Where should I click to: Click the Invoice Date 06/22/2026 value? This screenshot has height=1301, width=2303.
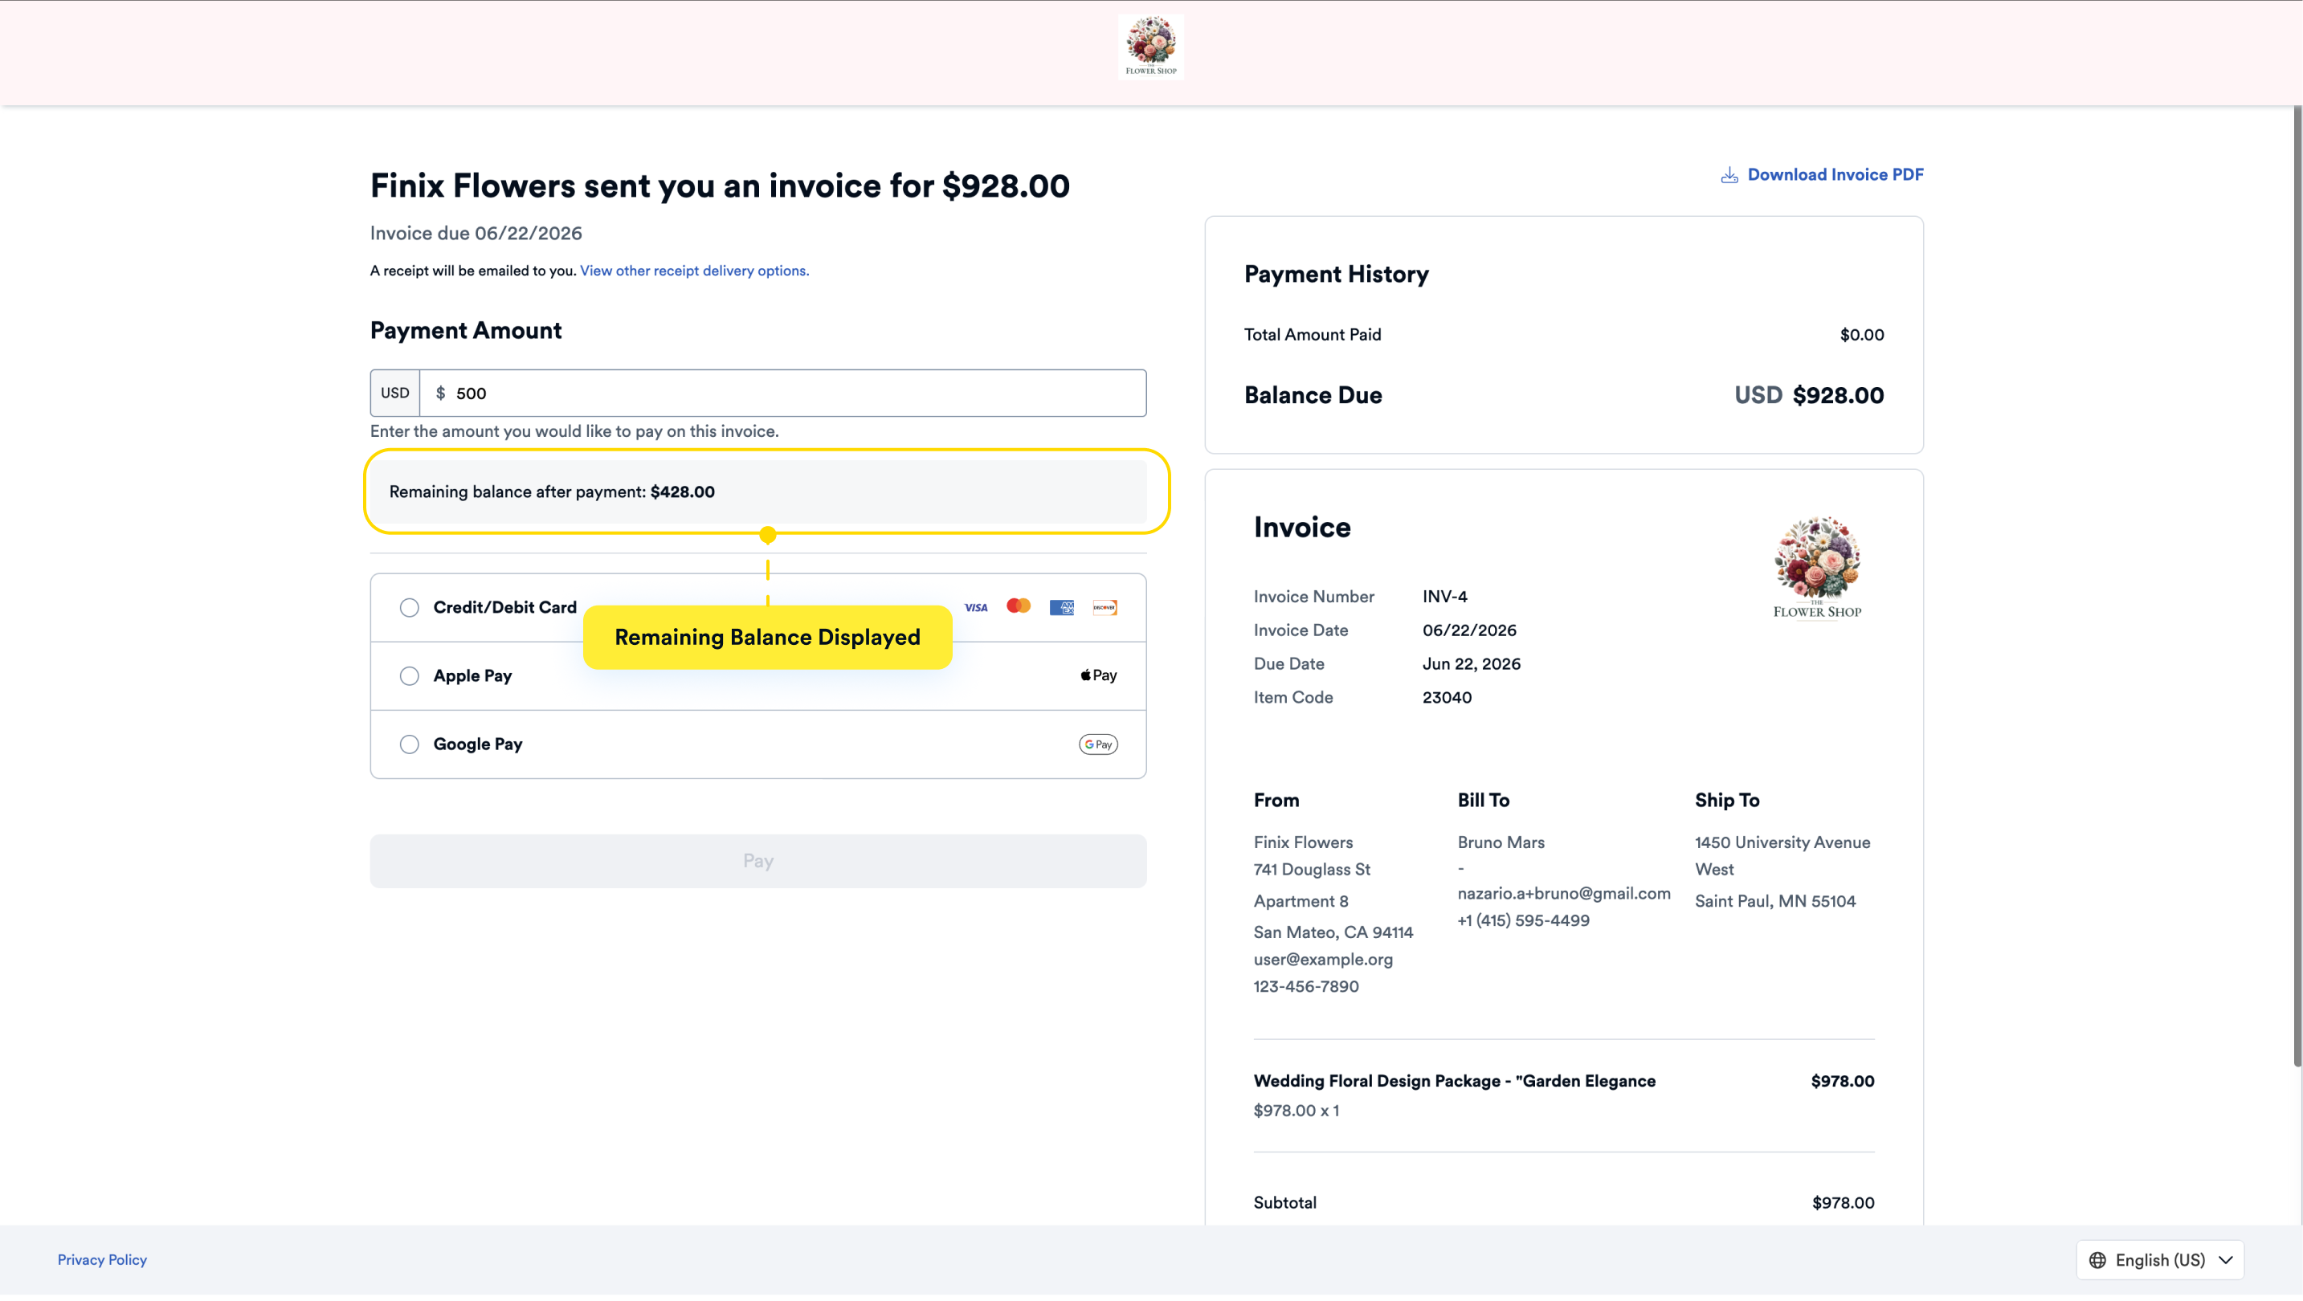[x=1469, y=631]
